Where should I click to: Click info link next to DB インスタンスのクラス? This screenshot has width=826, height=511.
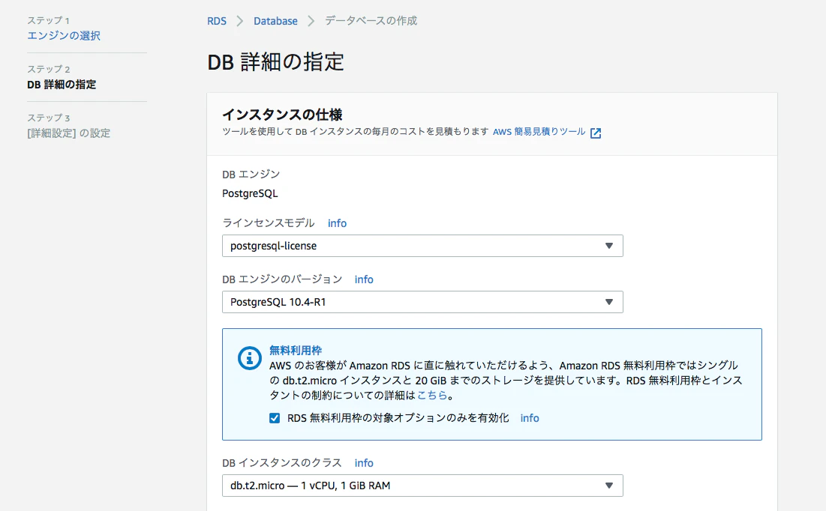click(363, 463)
